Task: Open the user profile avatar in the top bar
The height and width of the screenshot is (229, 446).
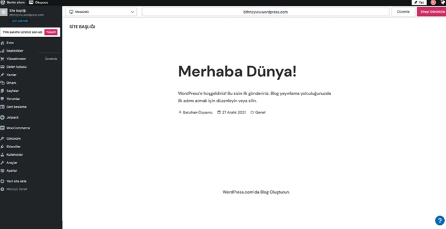Action: coord(433,2)
